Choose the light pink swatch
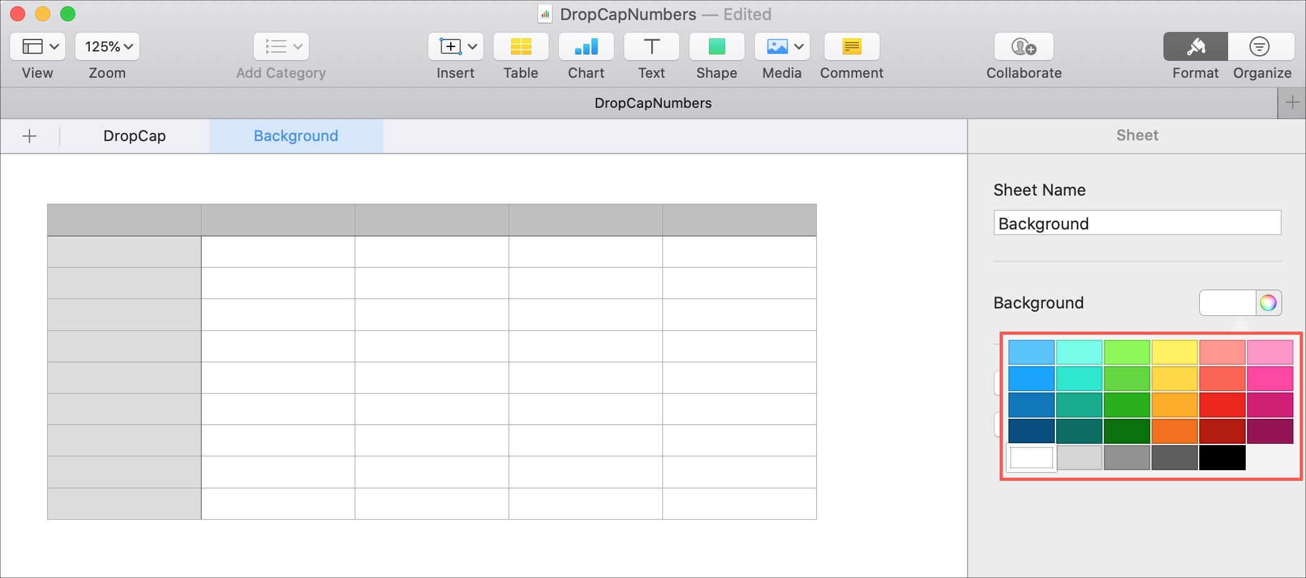The width and height of the screenshot is (1306, 578). [x=1270, y=352]
